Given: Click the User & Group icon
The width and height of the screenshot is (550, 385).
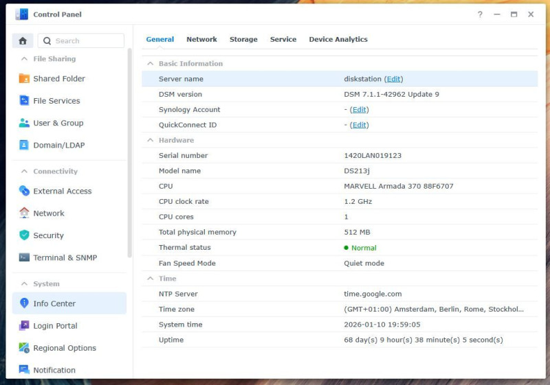Looking at the screenshot, I should click(x=24, y=123).
